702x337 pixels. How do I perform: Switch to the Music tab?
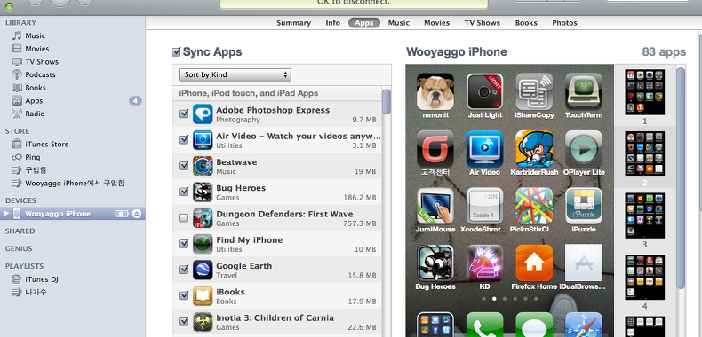[398, 23]
